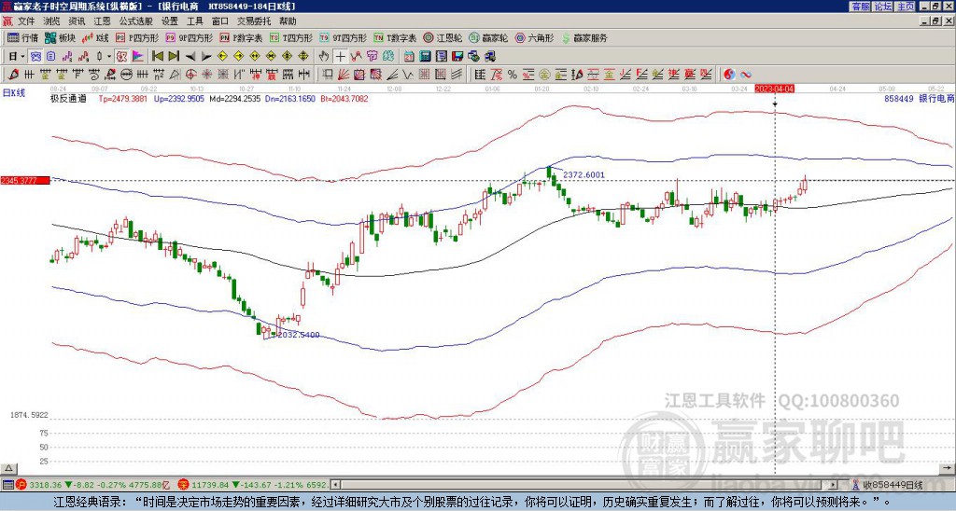Open 赢家服务 services
This screenshot has width=956, height=511.
(584, 37)
